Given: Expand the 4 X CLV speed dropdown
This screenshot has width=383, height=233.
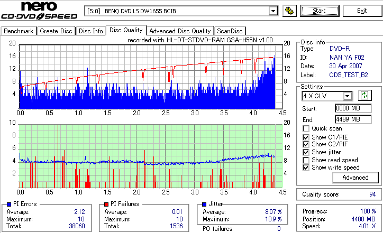Looking at the screenshot, I should pos(348,96).
